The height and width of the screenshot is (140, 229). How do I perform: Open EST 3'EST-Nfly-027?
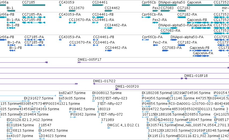click(98, 106)
